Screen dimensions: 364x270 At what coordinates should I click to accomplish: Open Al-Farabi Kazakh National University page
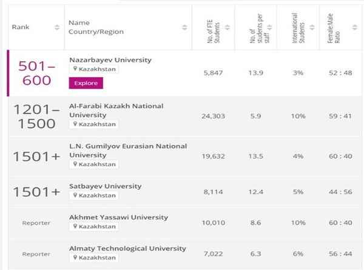click(116, 110)
